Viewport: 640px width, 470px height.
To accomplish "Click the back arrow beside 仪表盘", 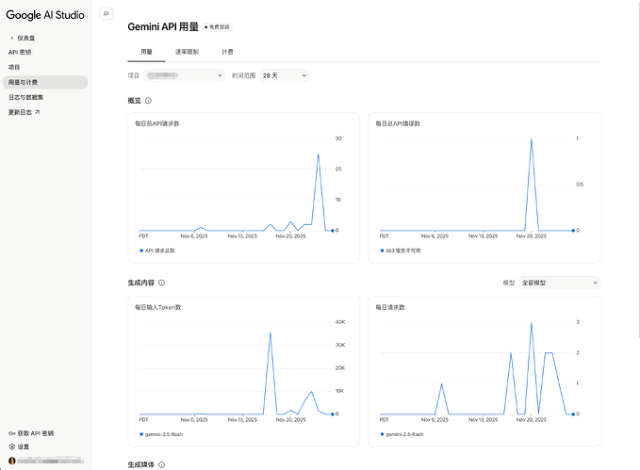I will point(12,38).
